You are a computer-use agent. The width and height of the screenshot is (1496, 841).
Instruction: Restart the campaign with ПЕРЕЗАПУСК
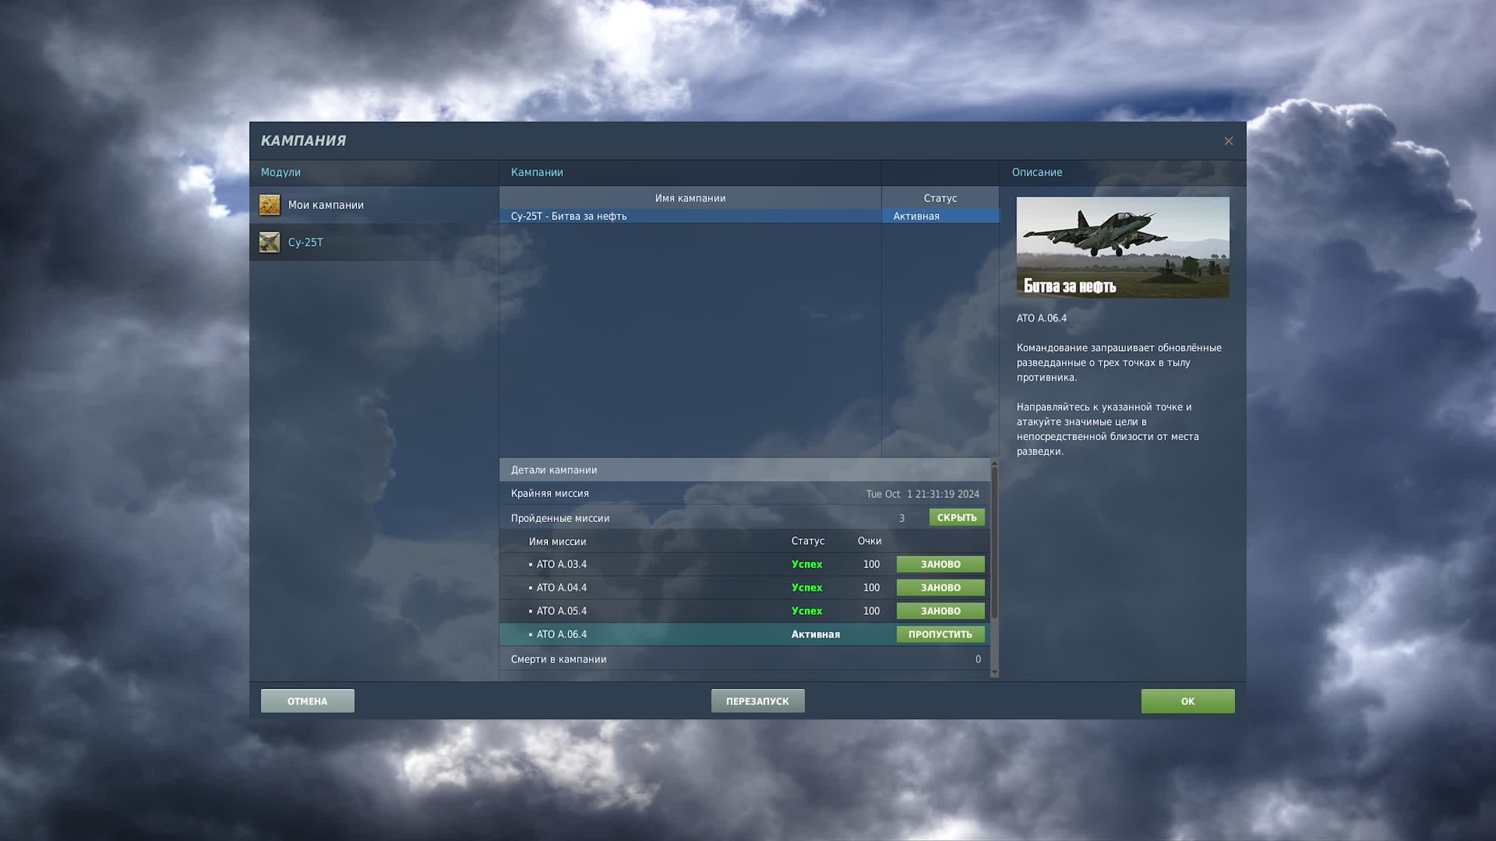pyautogui.click(x=758, y=701)
